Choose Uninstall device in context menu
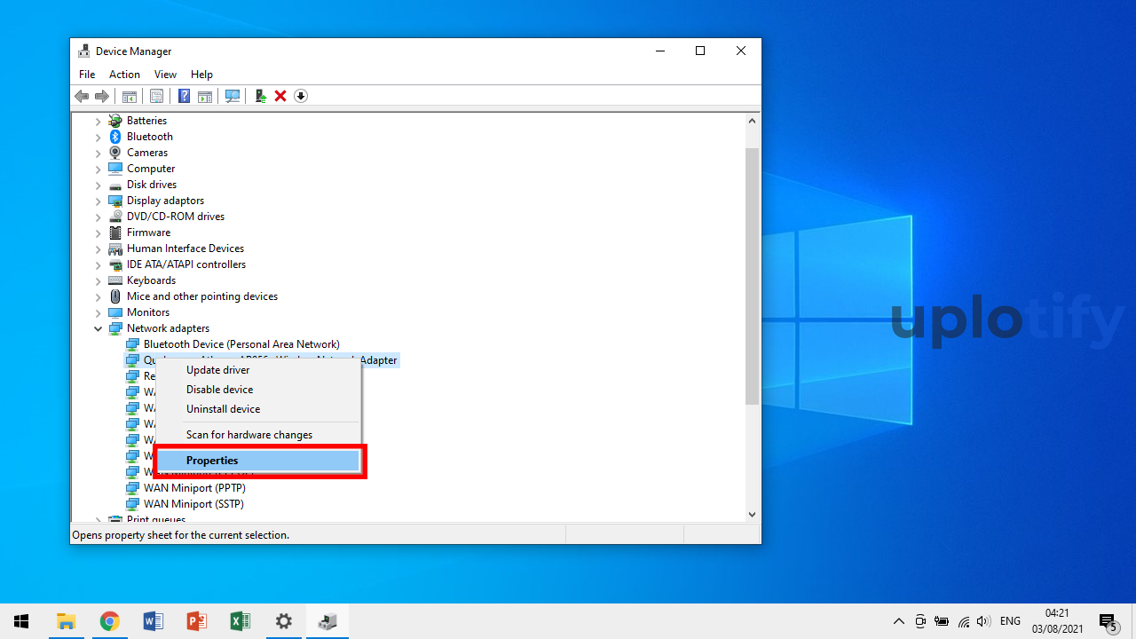Viewport: 1136px width, 639px height. pyautogui.click(x=258, y=409)
